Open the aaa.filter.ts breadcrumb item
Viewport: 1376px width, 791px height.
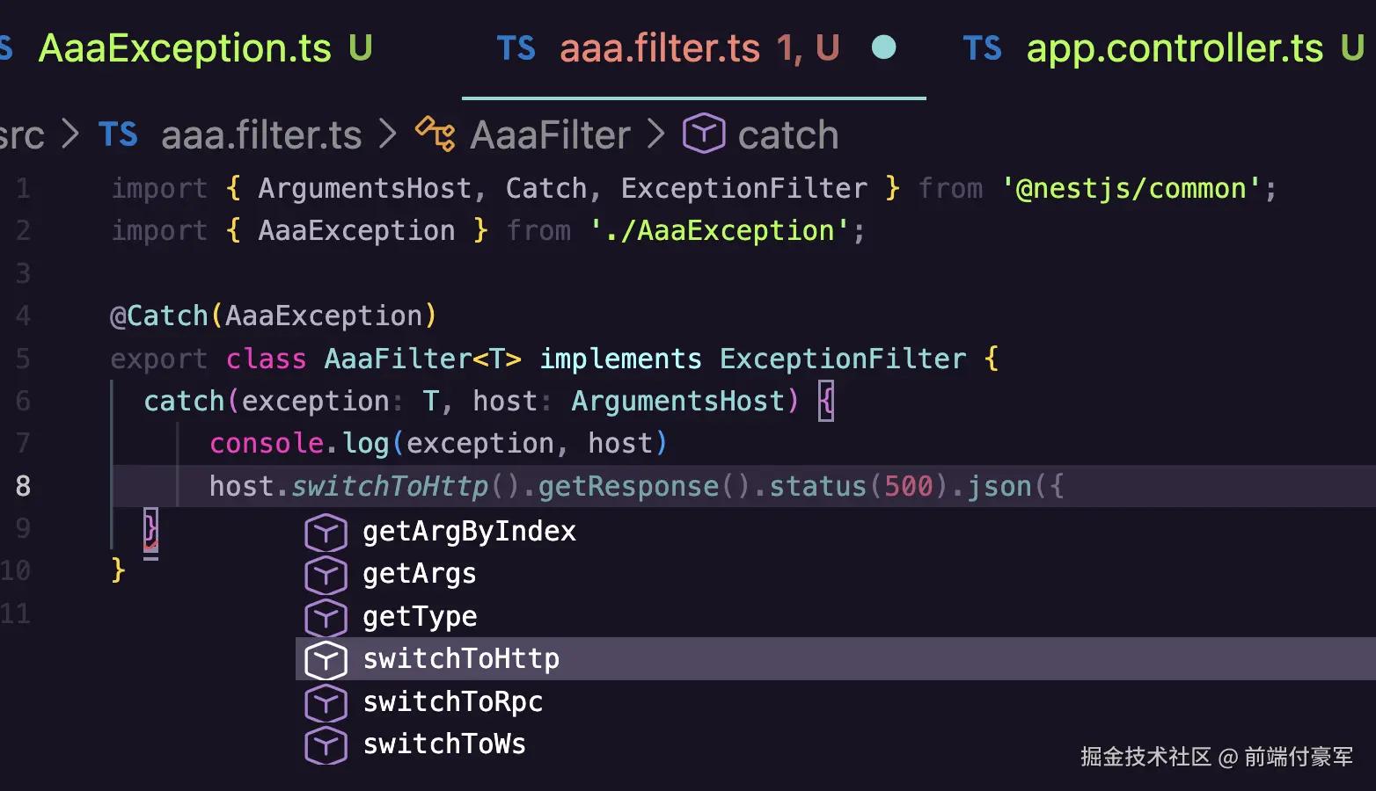pos(261,135)
